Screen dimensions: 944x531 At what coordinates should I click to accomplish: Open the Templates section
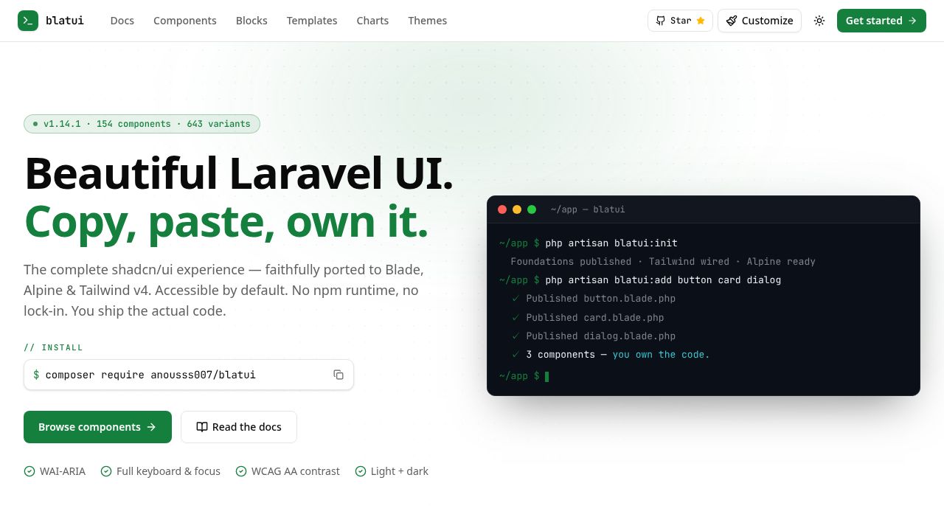click(x=312, y=21)
